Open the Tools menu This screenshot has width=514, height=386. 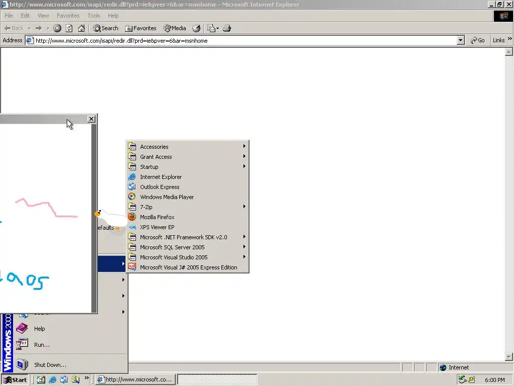(94, 16)
